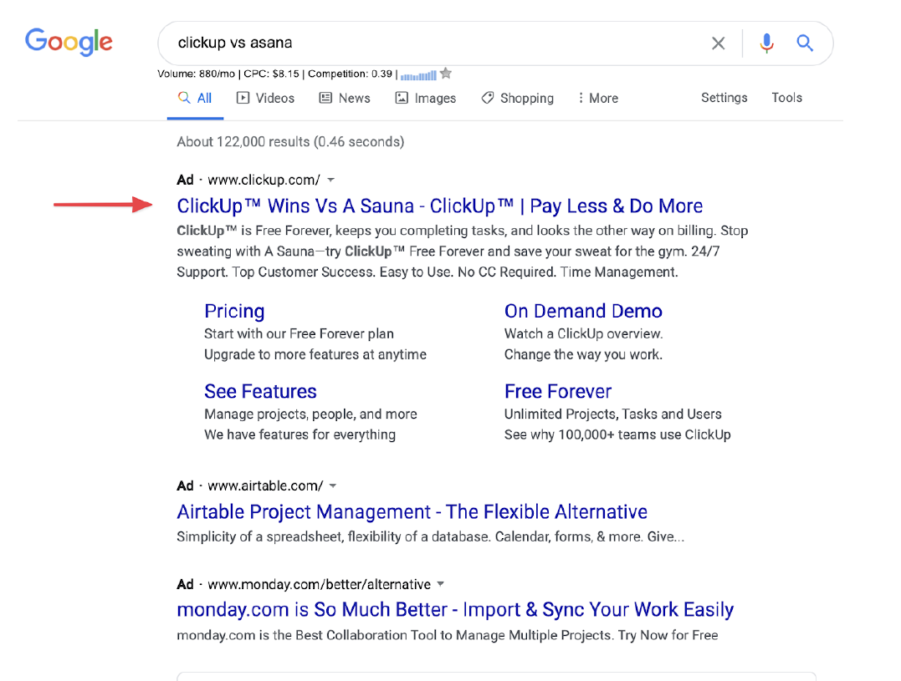The width and height of the screenshot is (901, 681).
Task: Click the Change the way you work text
Action: pos(583,354)
